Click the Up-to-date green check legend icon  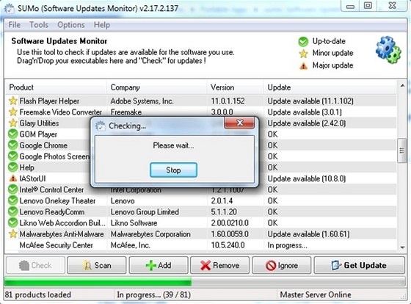click(x=303, y=41)
